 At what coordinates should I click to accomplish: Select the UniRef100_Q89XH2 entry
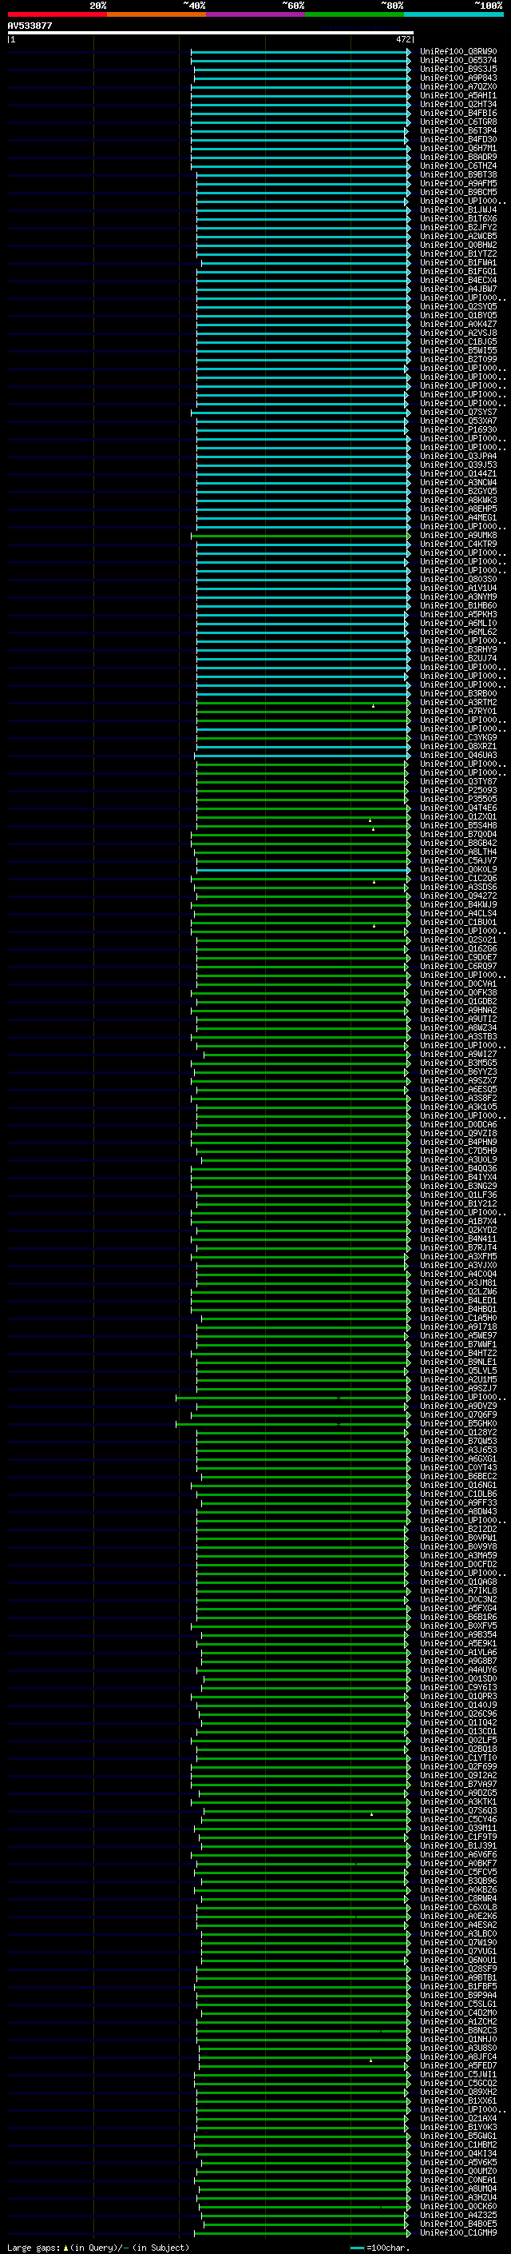(x=458, y=2092)
